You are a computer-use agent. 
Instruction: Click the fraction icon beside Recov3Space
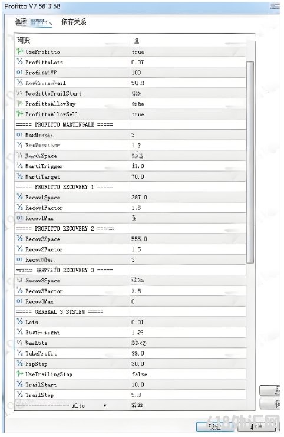point(19,280)
